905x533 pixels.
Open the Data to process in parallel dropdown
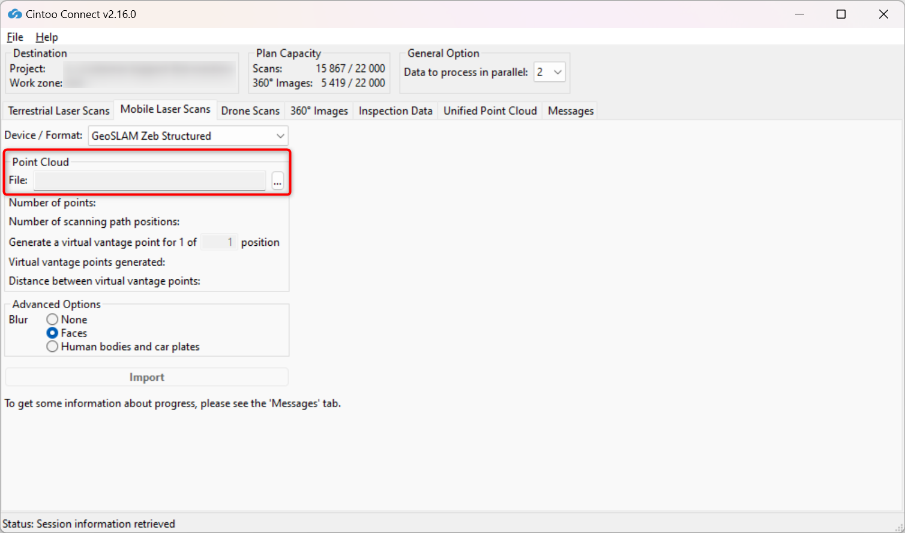coord(550,72)
